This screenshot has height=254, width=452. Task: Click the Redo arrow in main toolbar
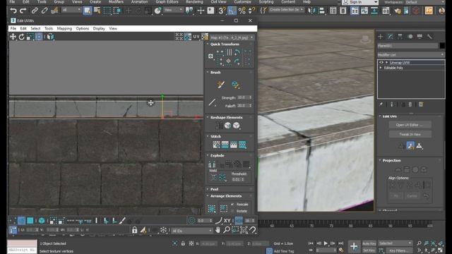coord(23,11)
